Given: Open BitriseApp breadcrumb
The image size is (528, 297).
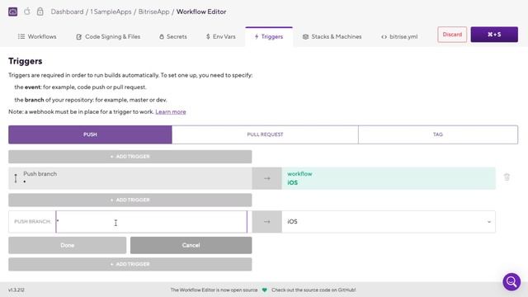Looking at the screenshot, I should [x=154, y=12].
